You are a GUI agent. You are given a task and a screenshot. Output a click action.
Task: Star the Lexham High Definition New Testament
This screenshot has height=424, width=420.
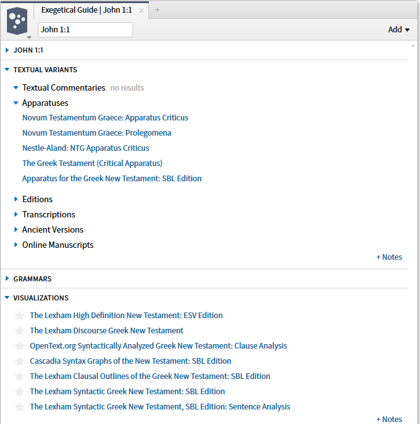click(x=20, y=316)
